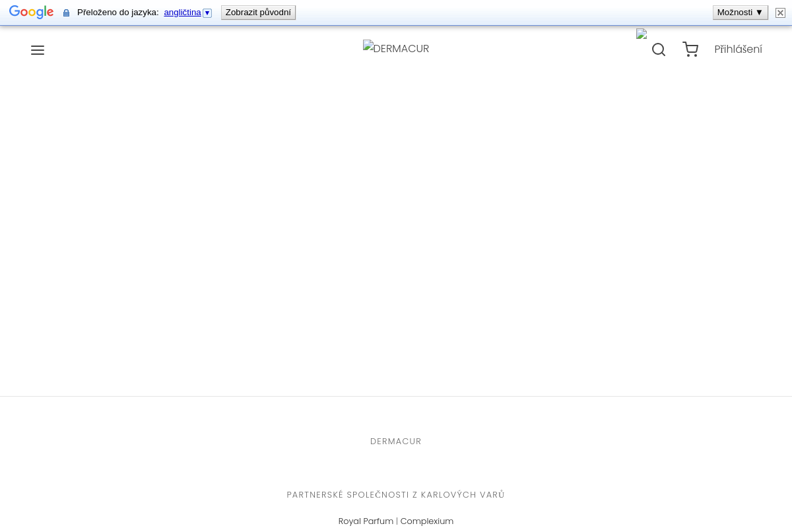Screen dimensions: 792x528
Task: Open the hamburger menu for navigation links
Action: (x=38, y=50)
